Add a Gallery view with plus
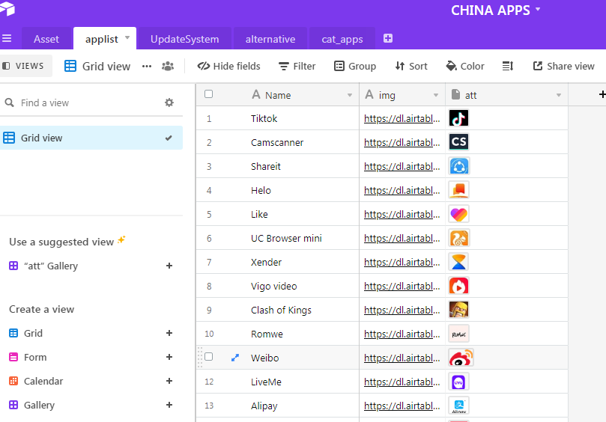This screenshot has width=606, height=422. 169,405
